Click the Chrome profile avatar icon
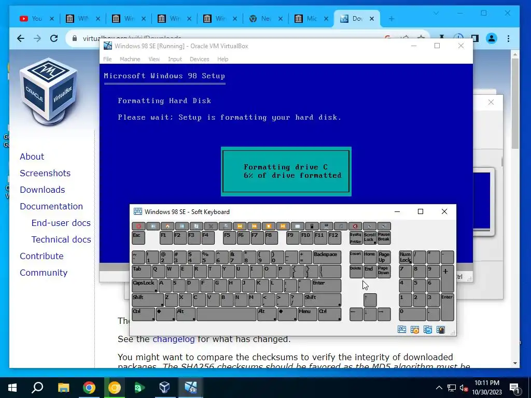Screen dimensions: 531x398 pos(492,38)
